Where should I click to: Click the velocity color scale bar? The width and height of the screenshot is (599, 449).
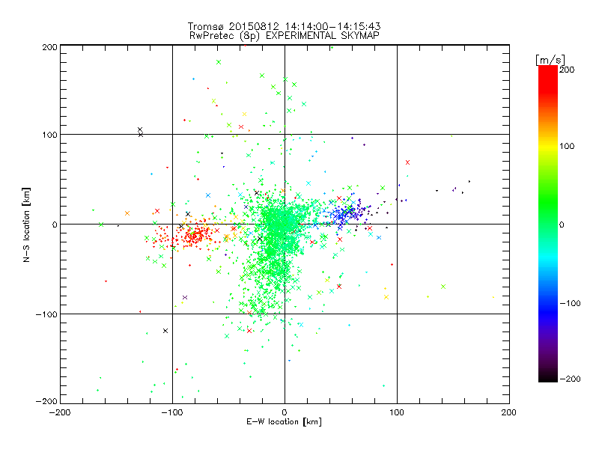tap(548, 224)
